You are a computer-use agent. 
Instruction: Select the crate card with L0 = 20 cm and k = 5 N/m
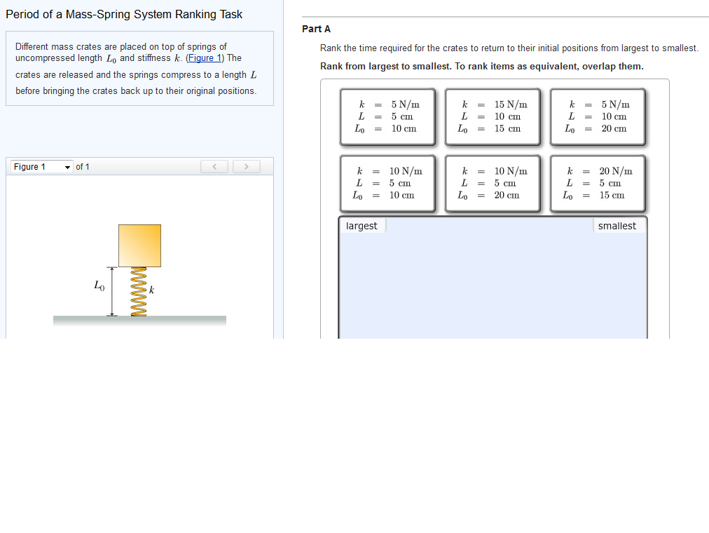point(598,116)
